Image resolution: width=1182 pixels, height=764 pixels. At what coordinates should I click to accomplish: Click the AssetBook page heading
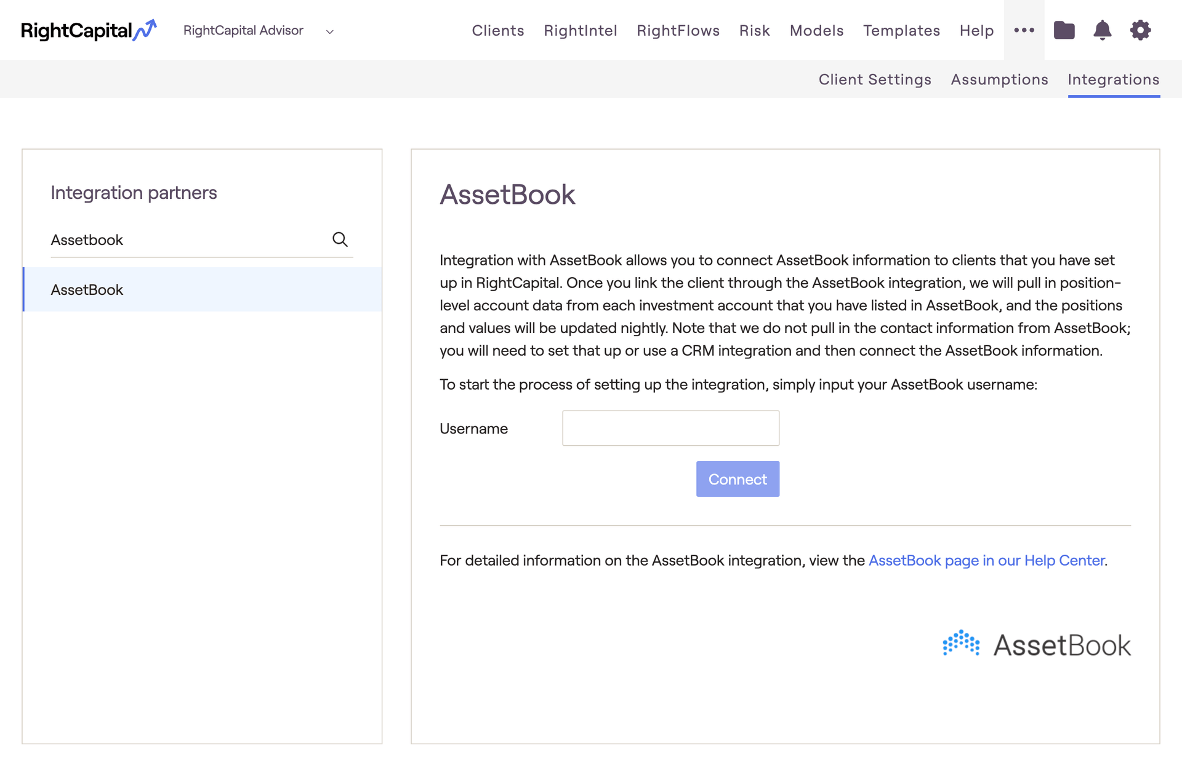click(507, 195)
